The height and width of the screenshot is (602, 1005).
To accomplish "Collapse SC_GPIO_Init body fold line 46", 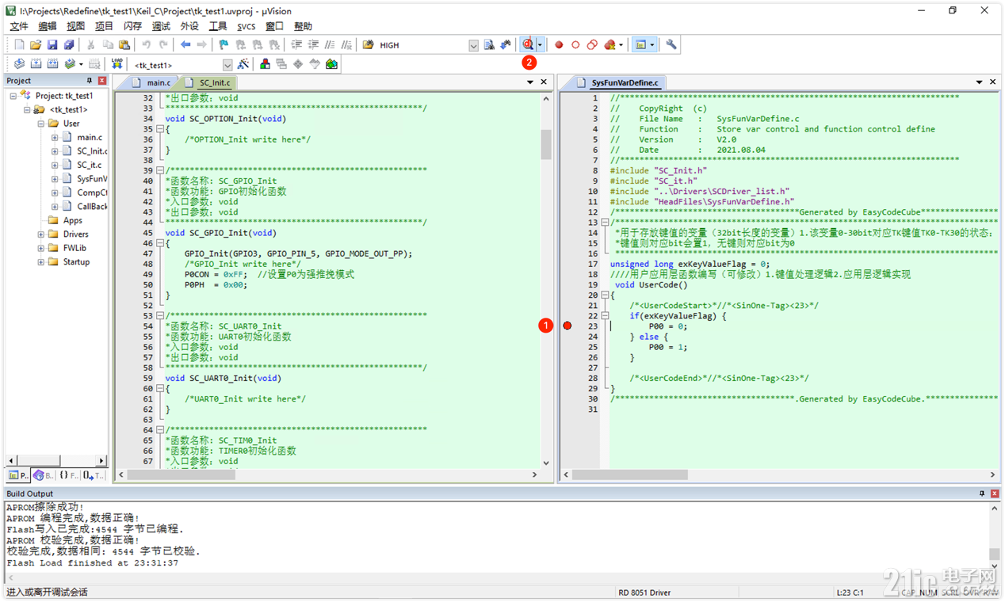I will [159, 243].
